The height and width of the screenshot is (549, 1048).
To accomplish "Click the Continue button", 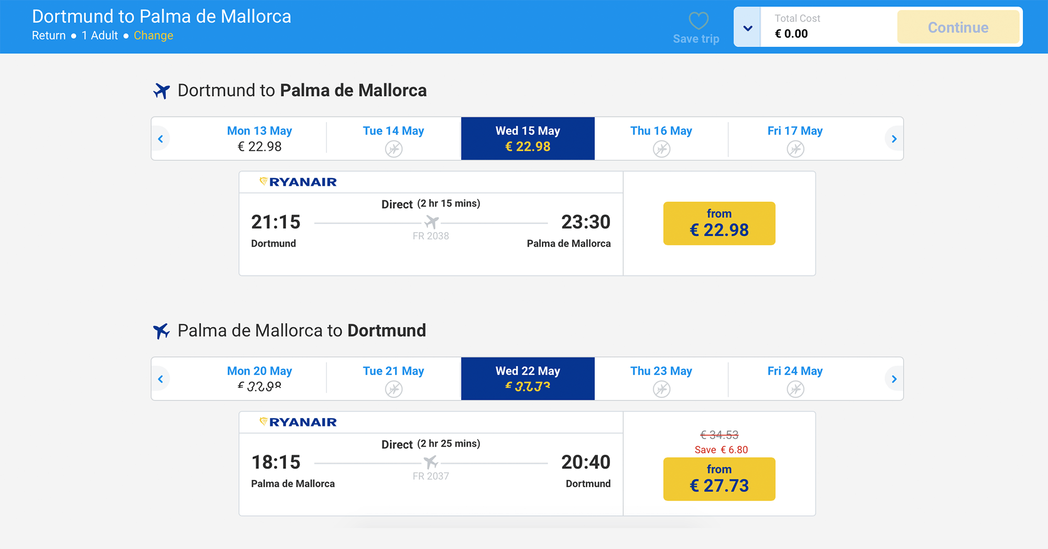I will pyautogui.click(x=958, y=27).
